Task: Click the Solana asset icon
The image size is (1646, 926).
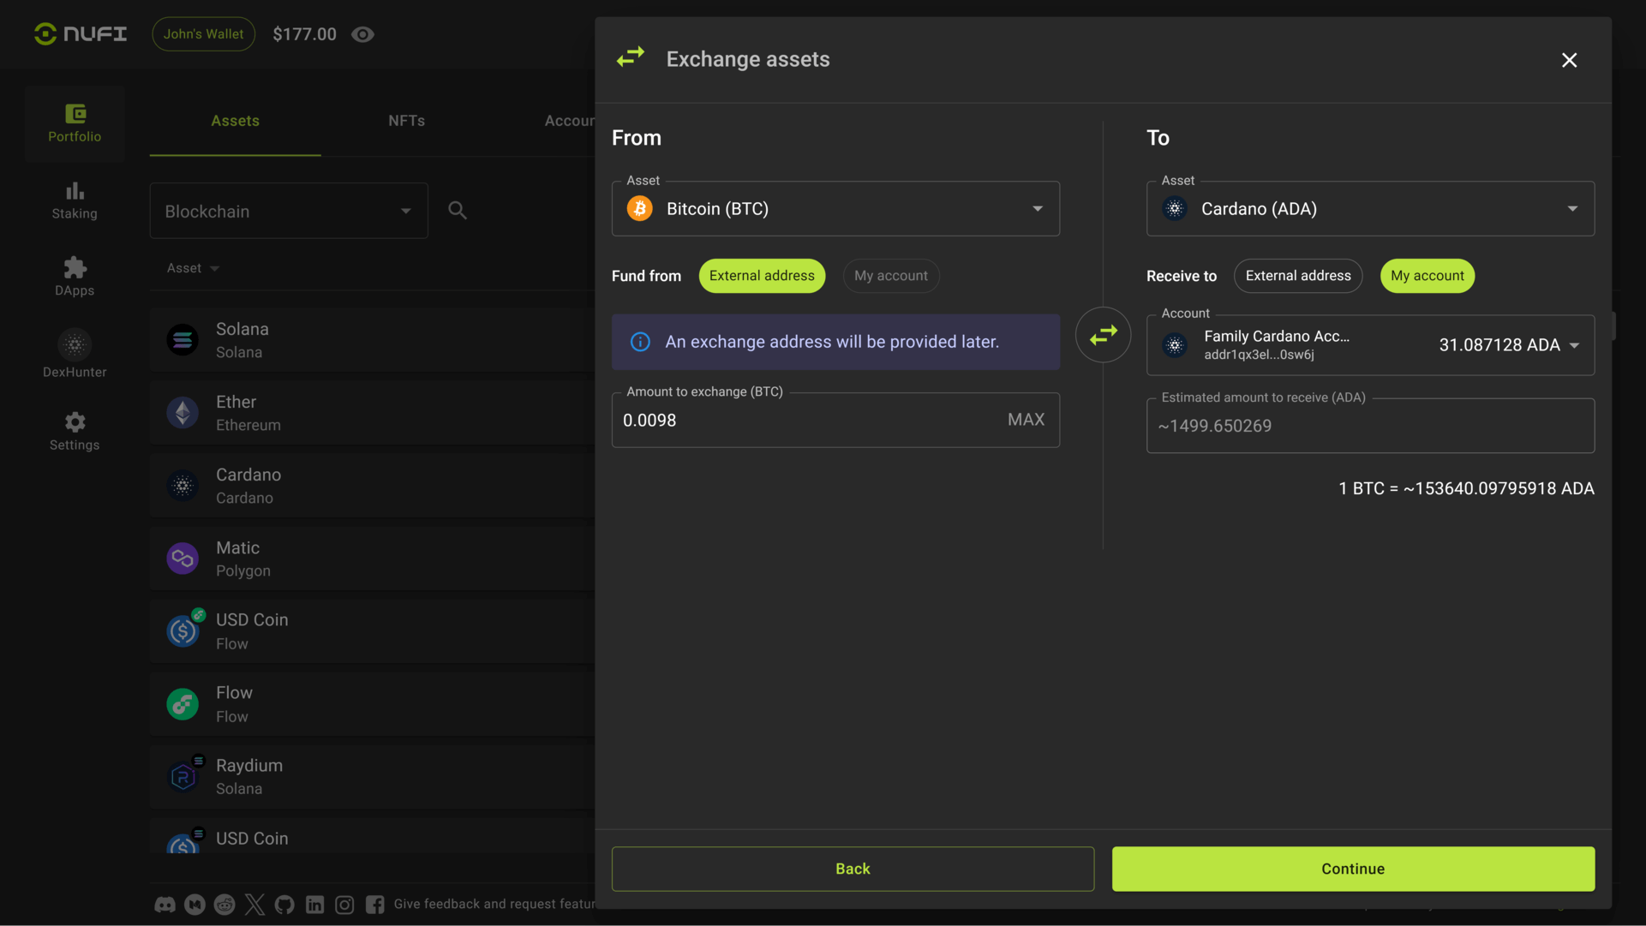Action: [x=183, y=340]
